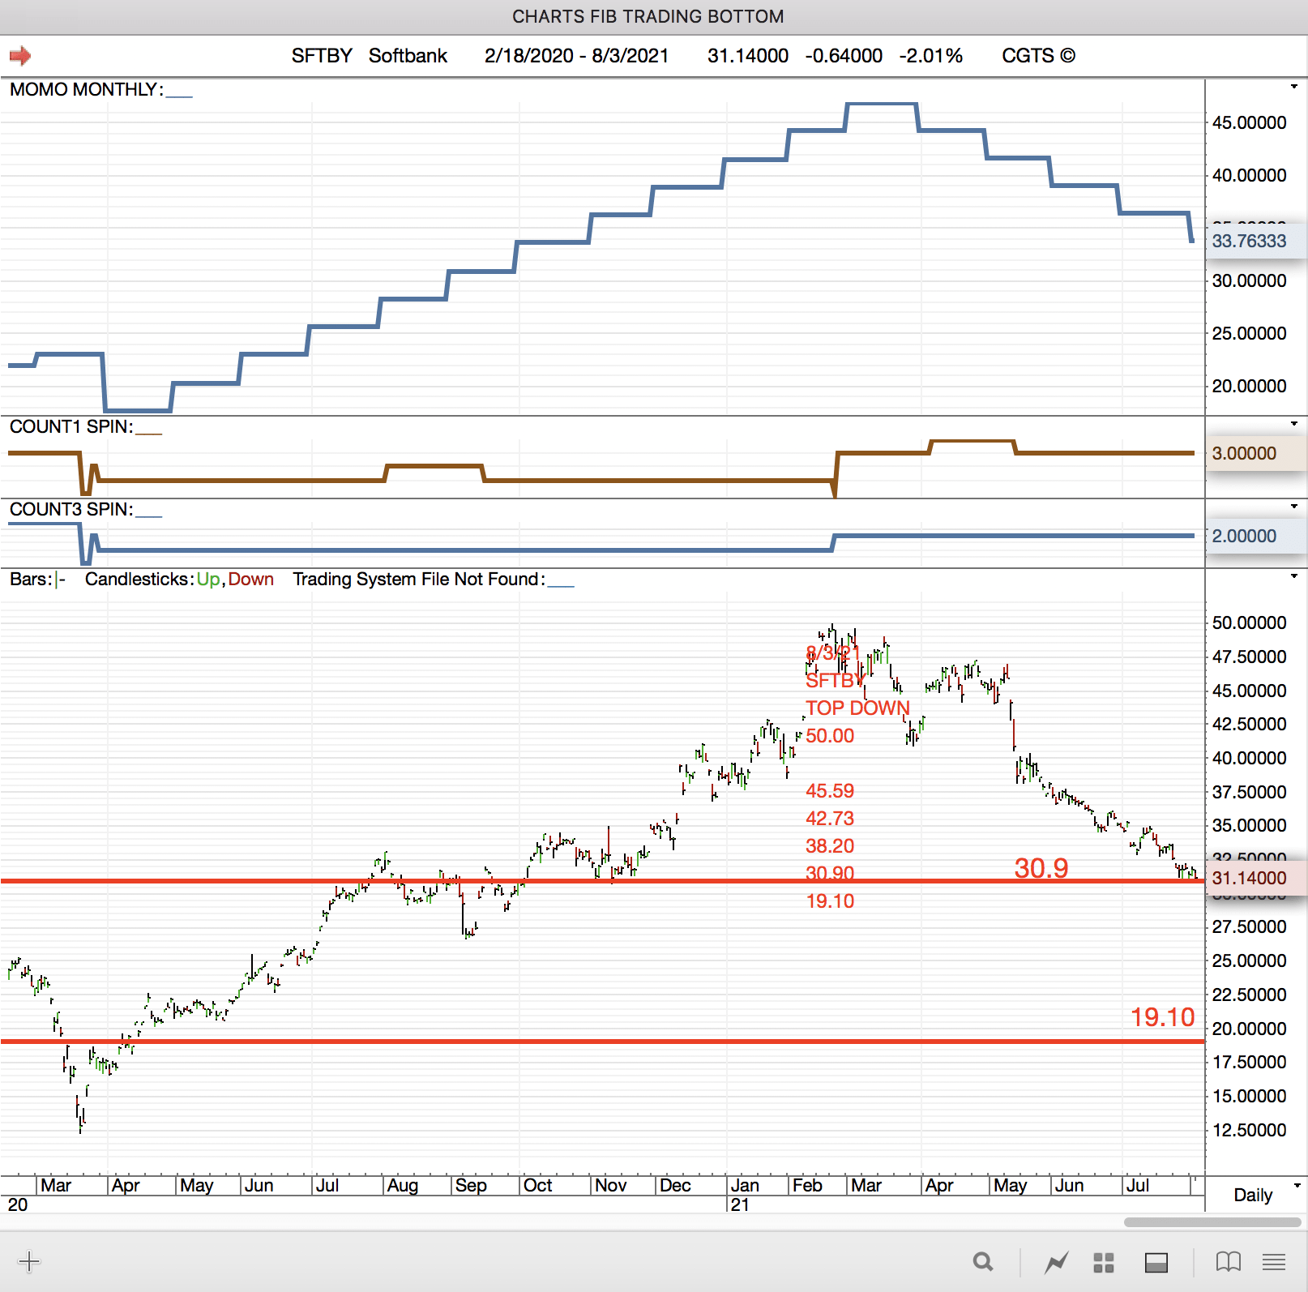Viewport: 1308px width, 1292px height.
Task: Expand the COUNT1 SPIN panel dropdown arrow
Action: pyautogui.click(x=1294, y=423)
